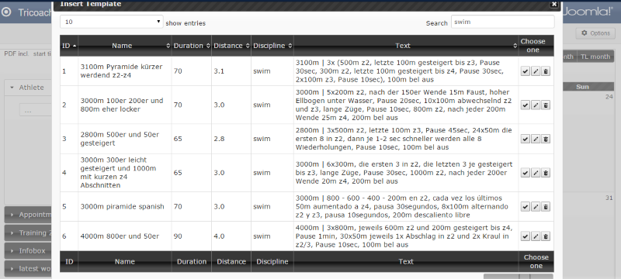
Task: Click text cell starting 3000m | 800 - 600
Action: click(406, 206)
